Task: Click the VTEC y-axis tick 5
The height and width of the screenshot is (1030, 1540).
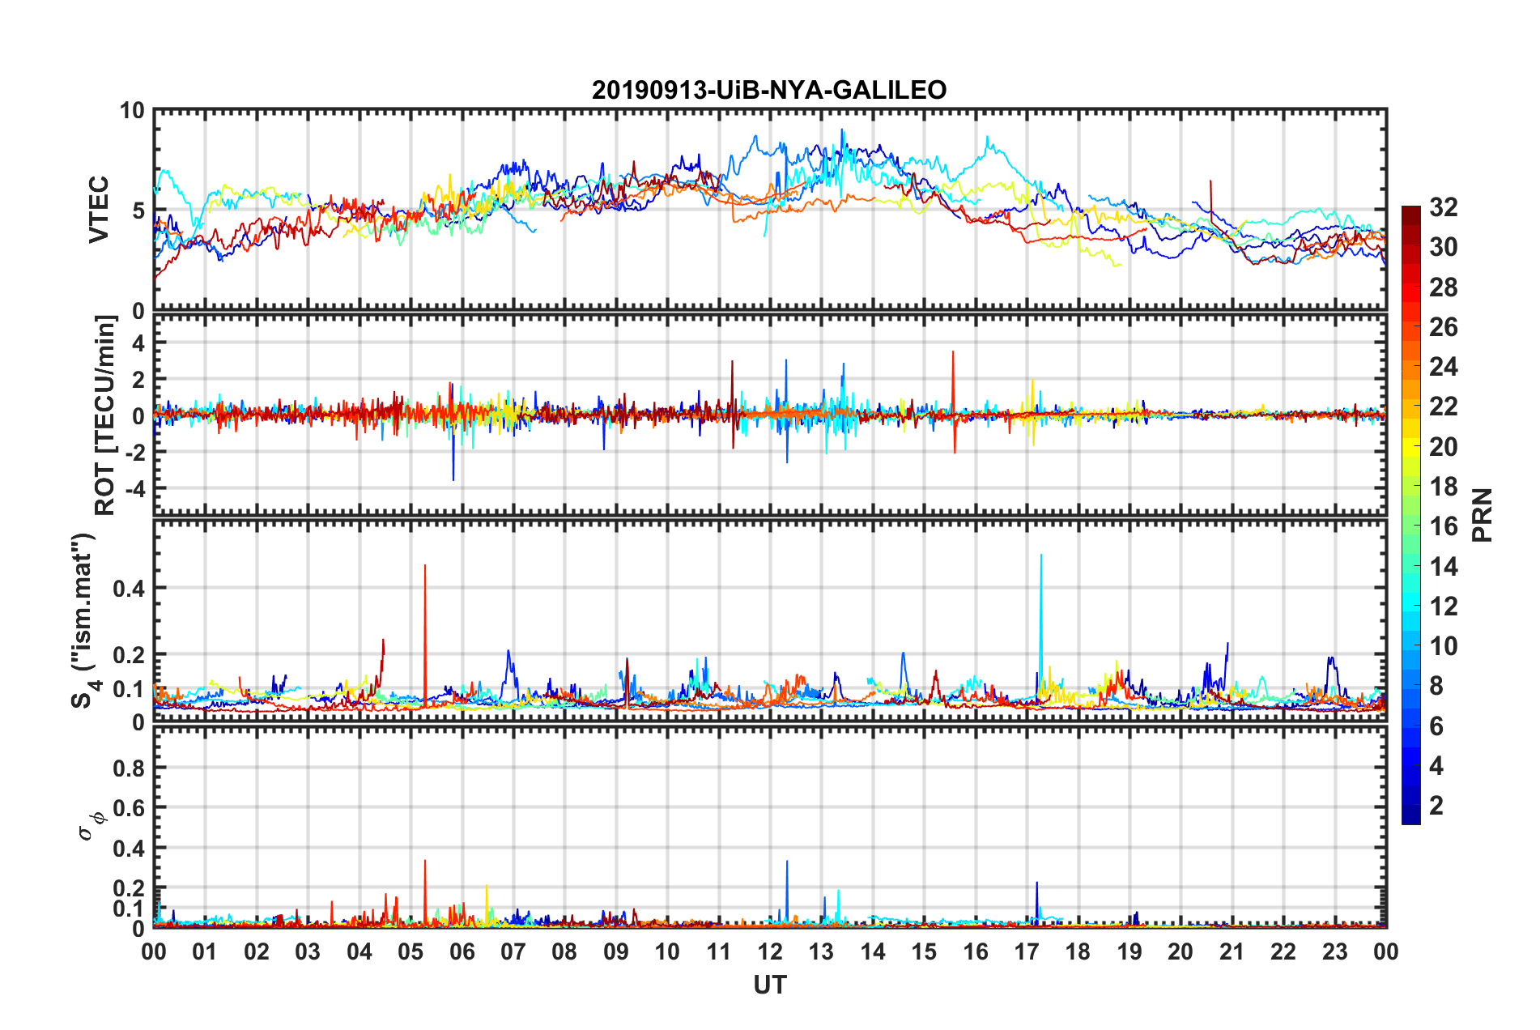Action: point(138,211)
